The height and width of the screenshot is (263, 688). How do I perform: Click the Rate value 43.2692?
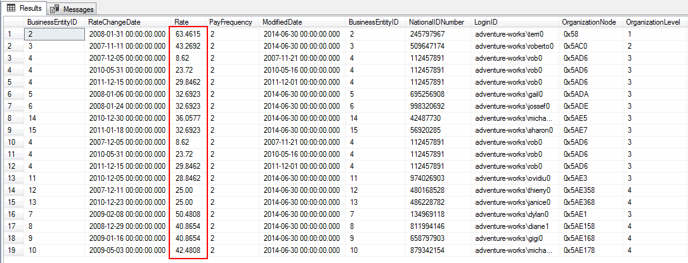188,46
